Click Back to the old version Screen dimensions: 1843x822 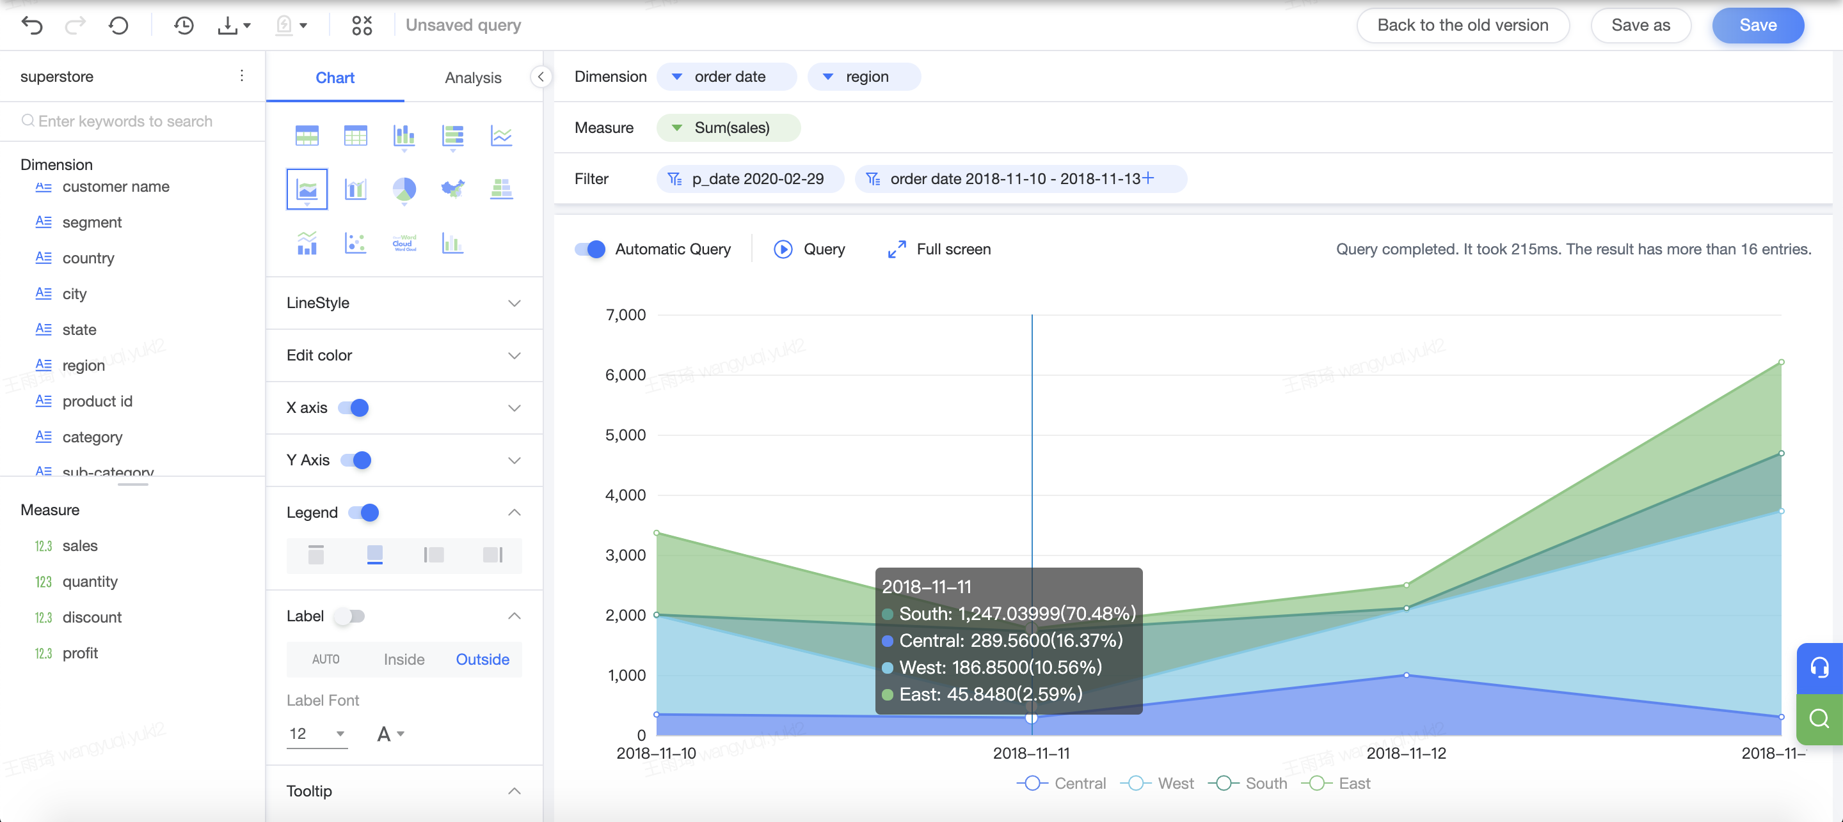[1462, 26]
